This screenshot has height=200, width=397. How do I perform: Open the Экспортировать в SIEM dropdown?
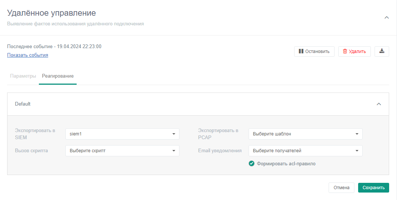coord(122,134)
